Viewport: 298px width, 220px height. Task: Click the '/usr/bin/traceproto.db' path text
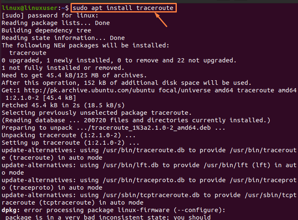click(144, 180)
